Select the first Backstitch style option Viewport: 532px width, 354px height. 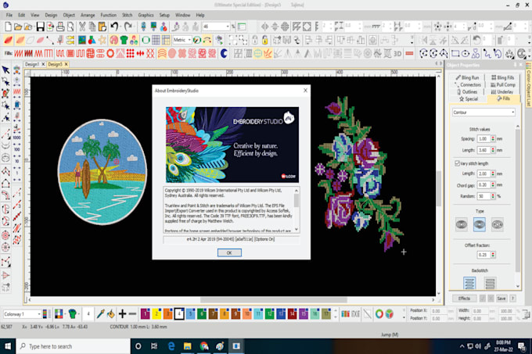click(x=469, y=283)
